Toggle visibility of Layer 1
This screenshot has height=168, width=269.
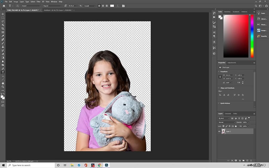click(219, 132)
